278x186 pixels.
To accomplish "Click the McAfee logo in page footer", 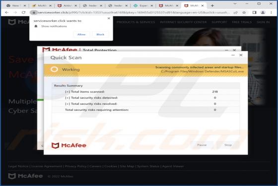I will [25, 176].
